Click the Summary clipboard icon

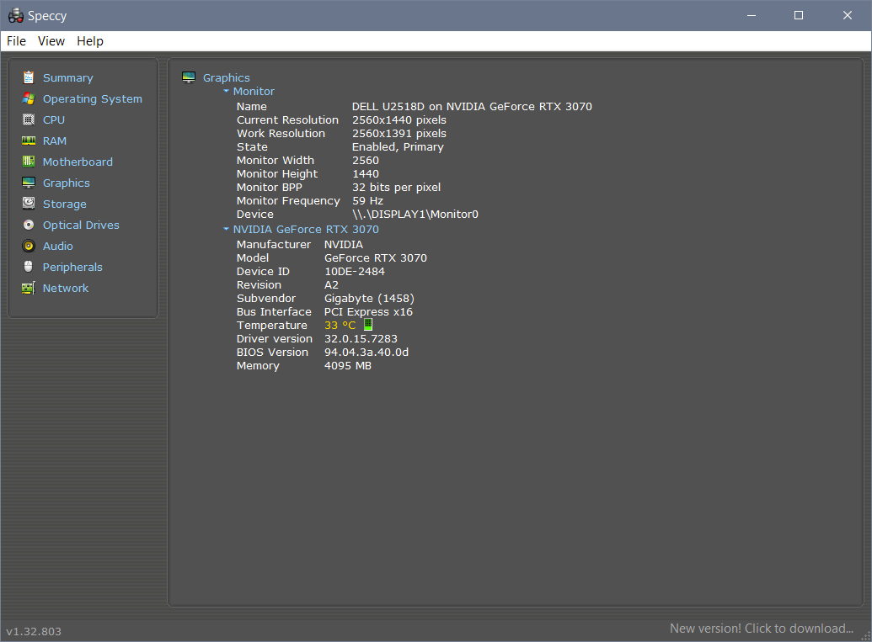pyautogui.click(x=29, y=77)
